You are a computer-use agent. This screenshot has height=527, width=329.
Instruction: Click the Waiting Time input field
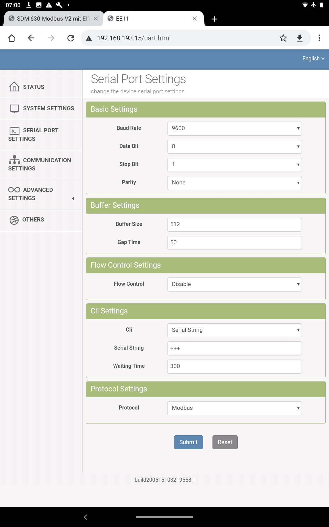point(234,366)
